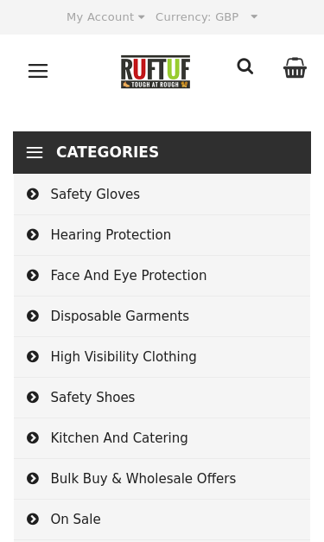Click the Categories header list icon
324x542 pixels.
(35, 152)
